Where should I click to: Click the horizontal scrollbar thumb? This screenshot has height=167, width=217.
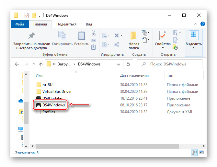pos(107,146)
